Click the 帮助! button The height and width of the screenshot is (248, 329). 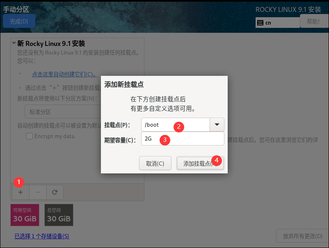[314, 21]
